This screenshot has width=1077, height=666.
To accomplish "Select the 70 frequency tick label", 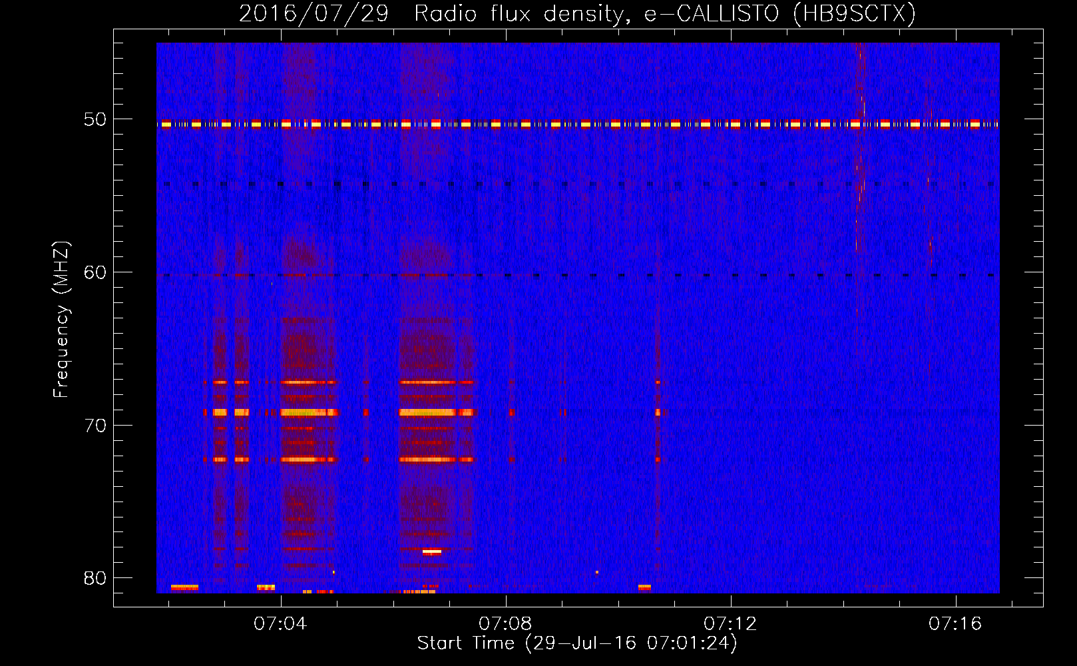I will (x=95, y=426).
